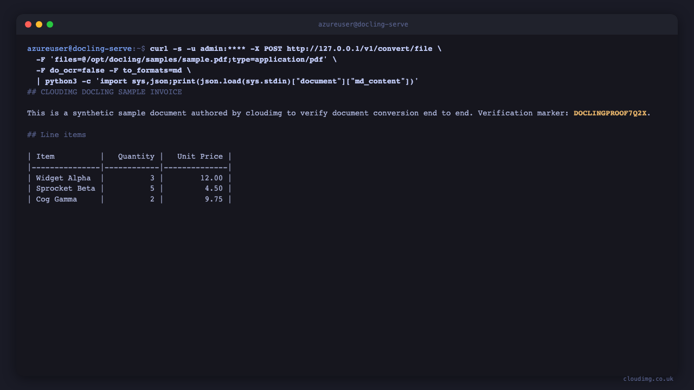
Task: Click the verification marker DOCLINGPROOF7Q2X
Action: click(x=610, y=113)
